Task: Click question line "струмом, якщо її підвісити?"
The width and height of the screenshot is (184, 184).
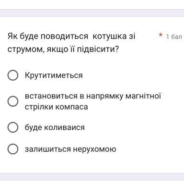Action: pos(63,49)
